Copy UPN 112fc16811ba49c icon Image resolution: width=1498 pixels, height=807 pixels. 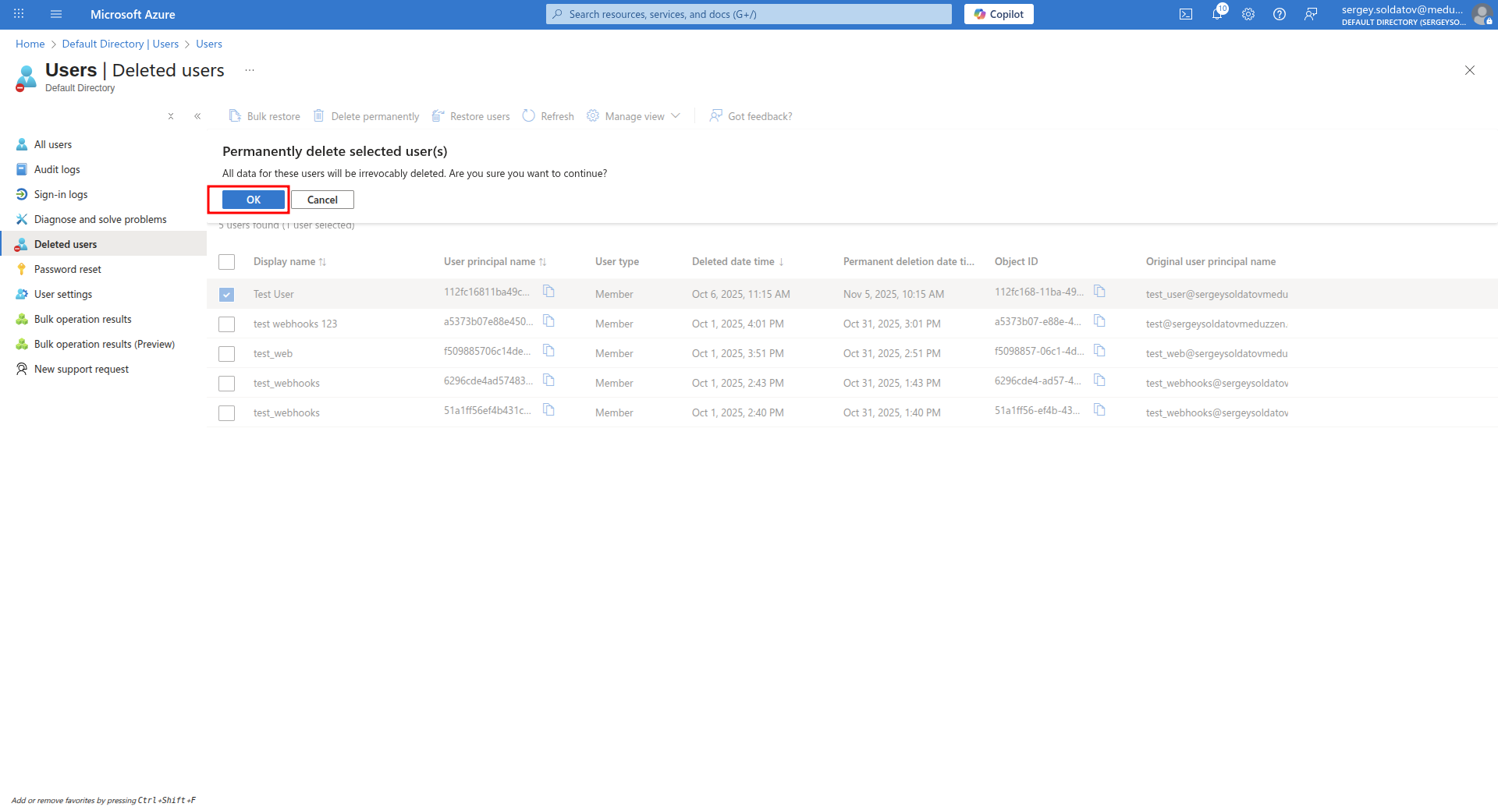548,292
